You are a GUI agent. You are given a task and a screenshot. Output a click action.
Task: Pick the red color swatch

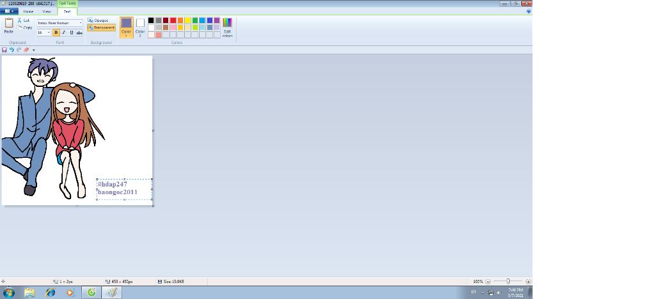173,20
